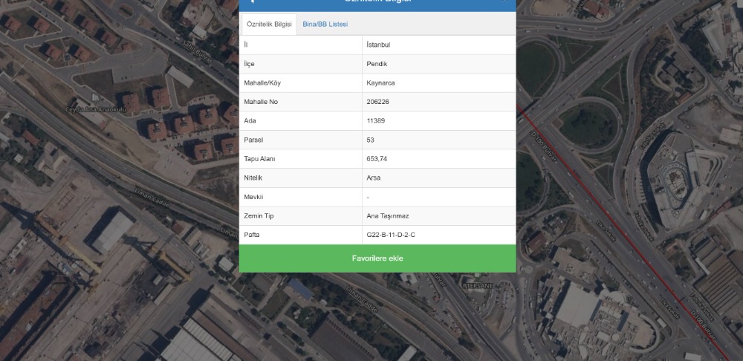743x361 pixels.
Task: Click the Favorilere ekle button
Action: pyautogui.click(x=377, y=258)
